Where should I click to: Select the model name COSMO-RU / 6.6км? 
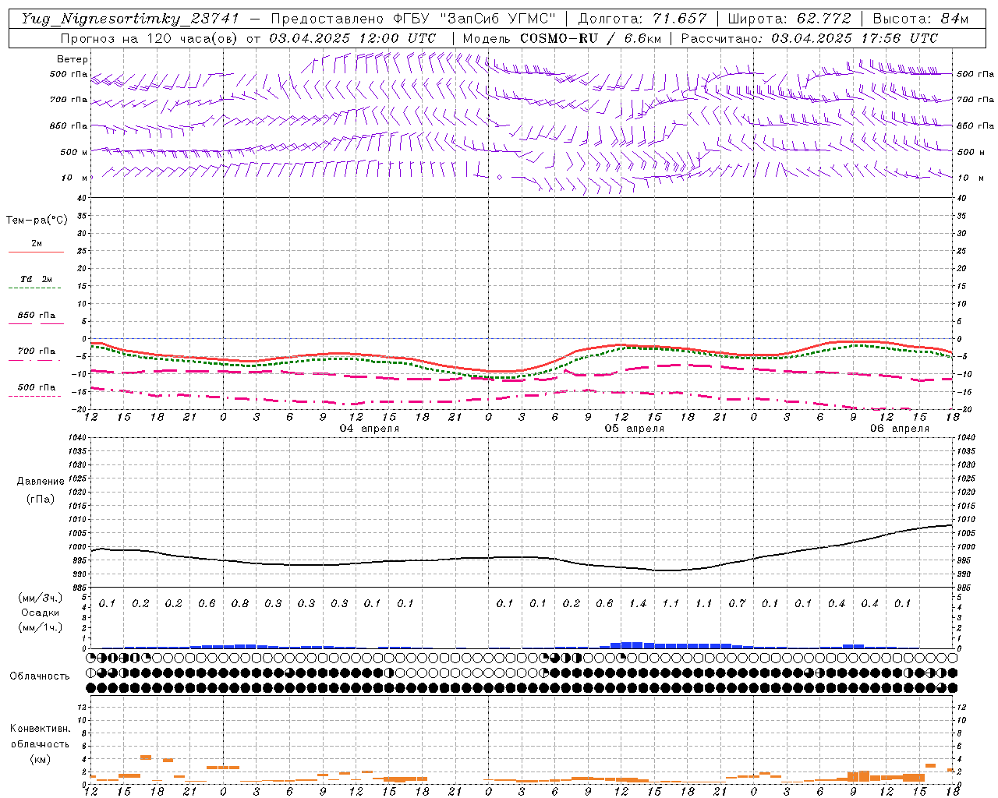pos(590,38)
